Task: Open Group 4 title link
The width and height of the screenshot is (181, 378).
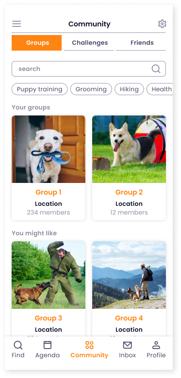Action: pos(129,318)
